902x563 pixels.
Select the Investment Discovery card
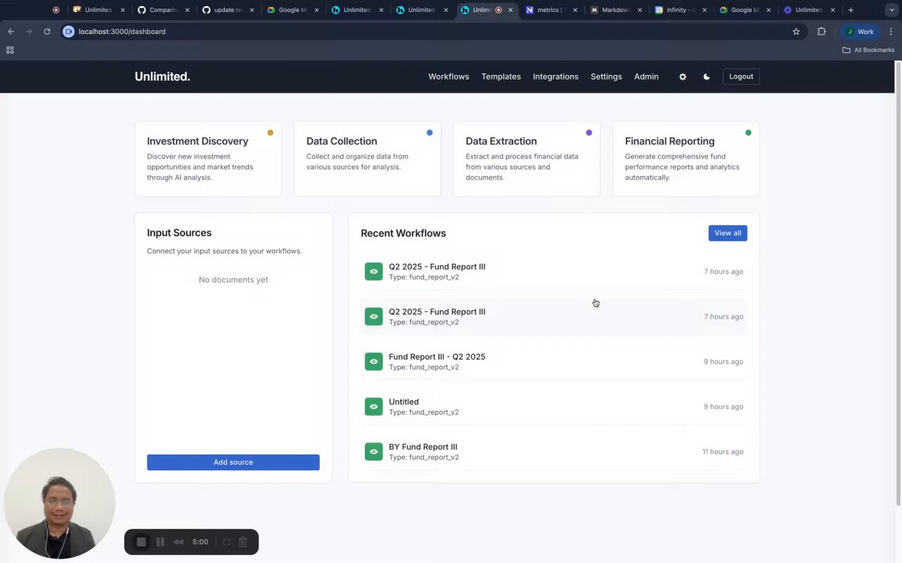pos(208,159)
